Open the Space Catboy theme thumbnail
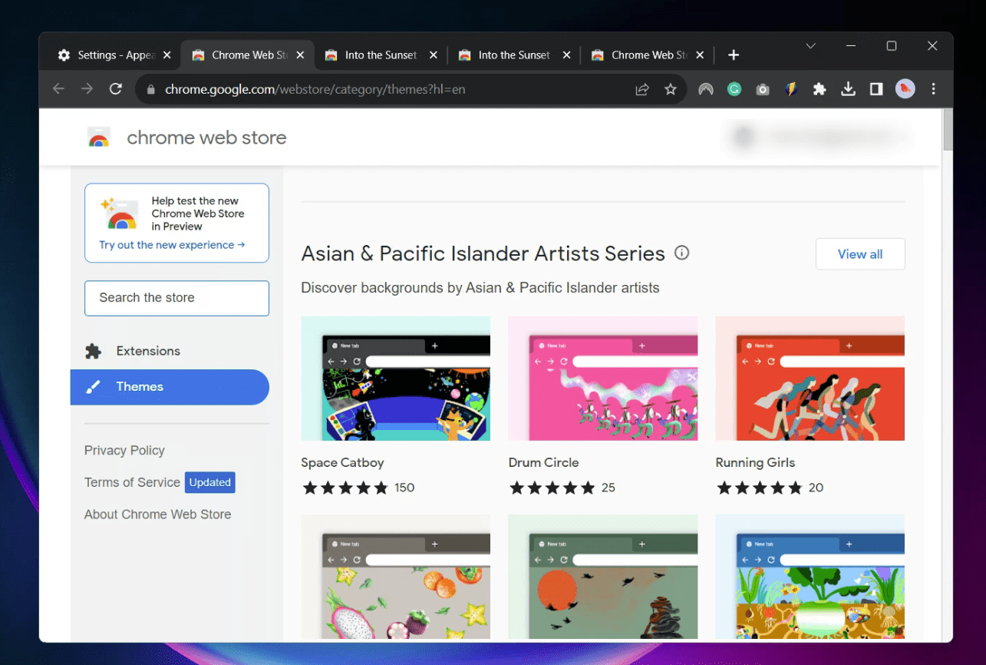 pos(395,378)
